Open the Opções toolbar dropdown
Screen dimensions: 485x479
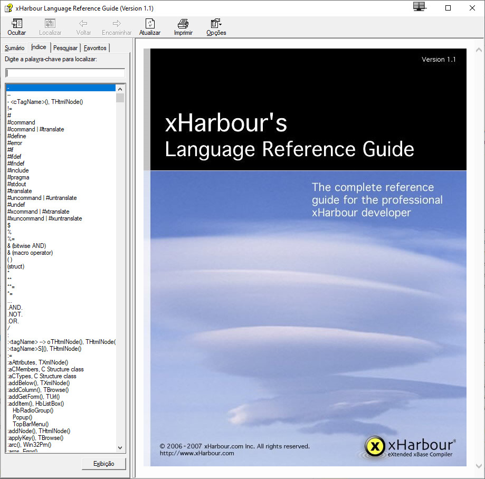(216, 24)
